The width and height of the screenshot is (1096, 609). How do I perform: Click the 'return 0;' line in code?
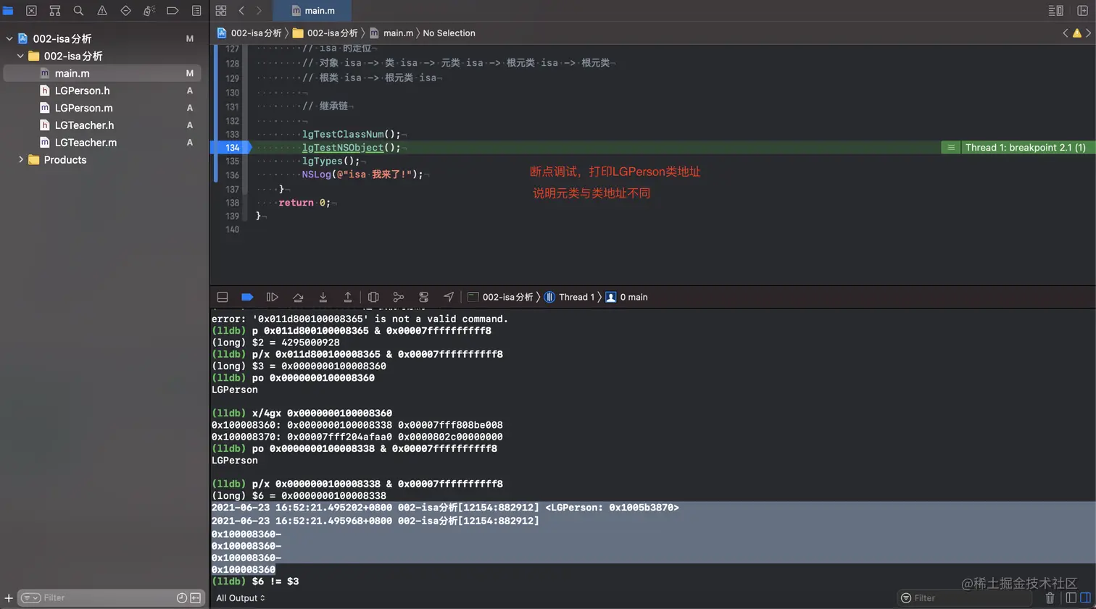pyautogui.click(x=304, y=203)
